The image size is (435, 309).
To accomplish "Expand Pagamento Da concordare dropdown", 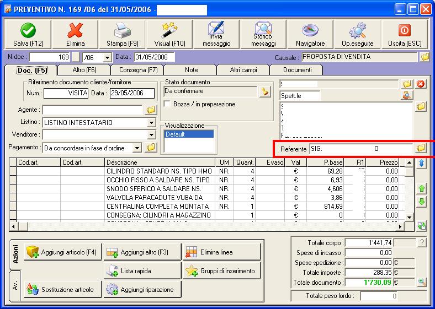I will [x=137, y=148].
